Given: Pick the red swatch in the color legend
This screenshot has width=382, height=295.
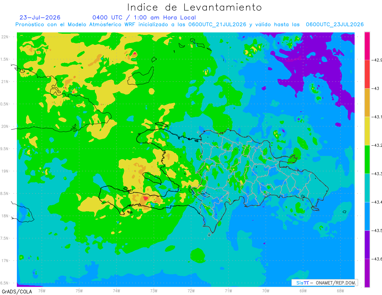Looking at the screenshot, I should 367,74.
